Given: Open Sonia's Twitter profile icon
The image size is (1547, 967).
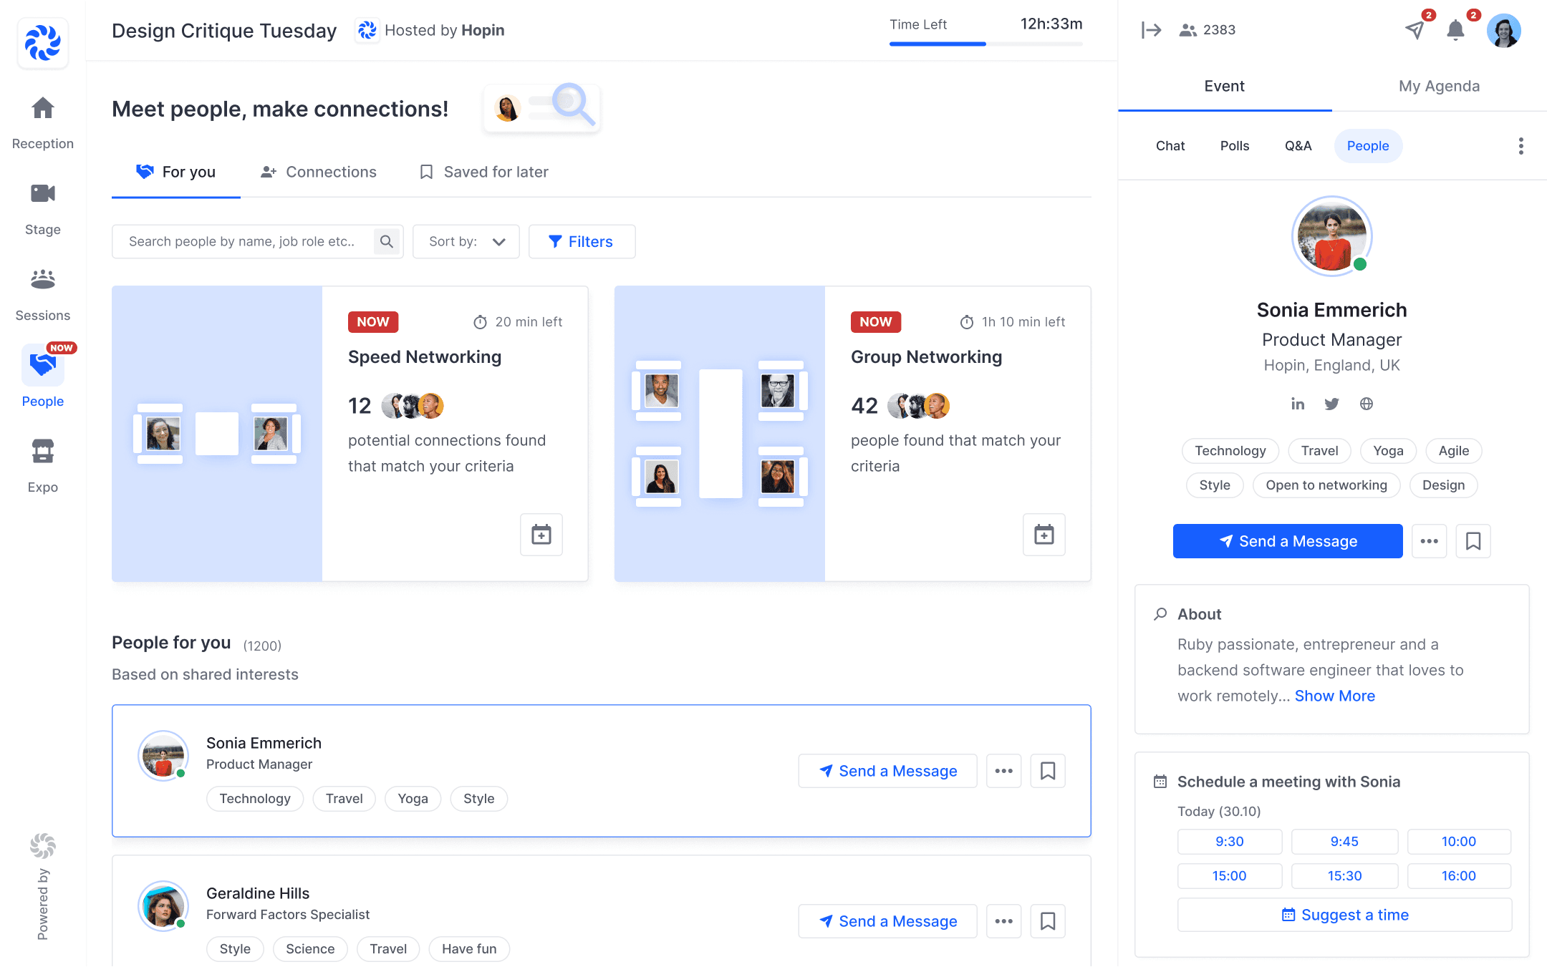Looking at the screenshot, I should pyautogui.click(x=1331, y=404).
